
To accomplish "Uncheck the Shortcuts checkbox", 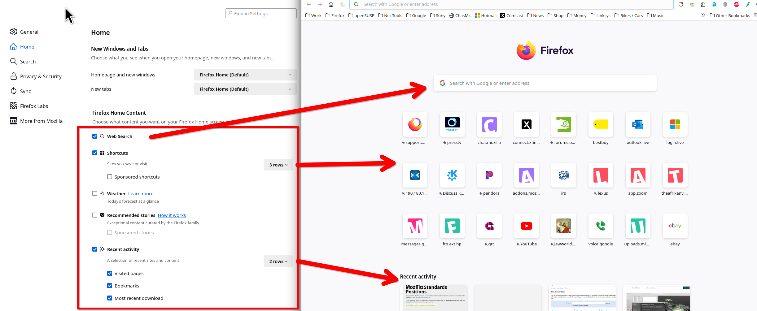I will pos(95,153).
